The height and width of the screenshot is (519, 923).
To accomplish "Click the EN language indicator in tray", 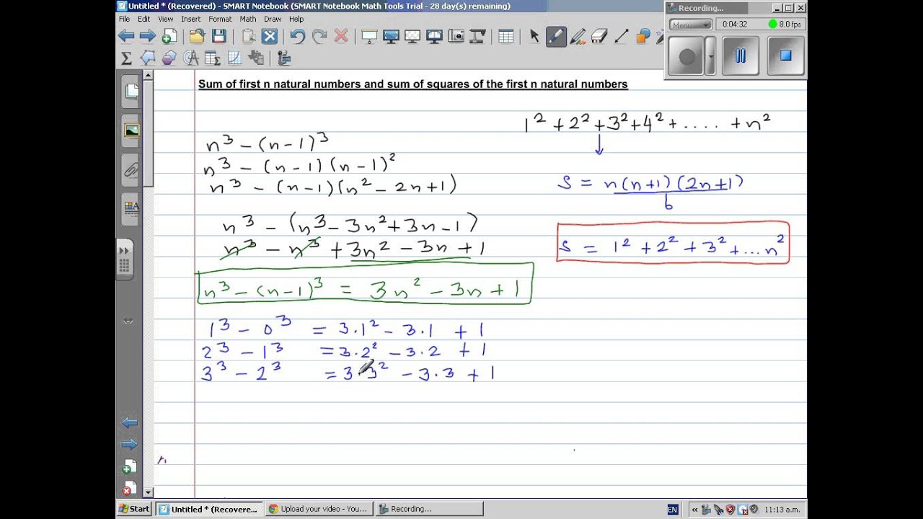I will click(673, 509).
